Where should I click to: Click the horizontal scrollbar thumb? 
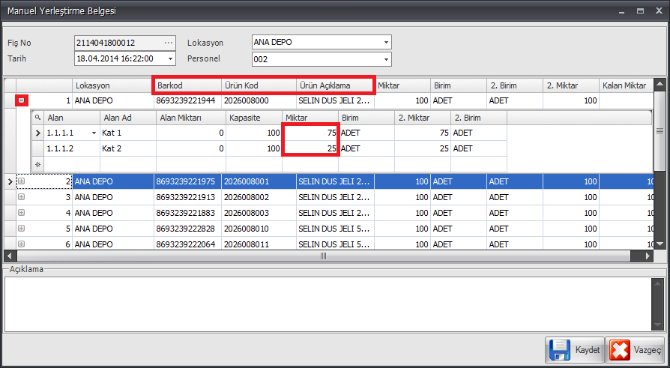coord(324,256)
